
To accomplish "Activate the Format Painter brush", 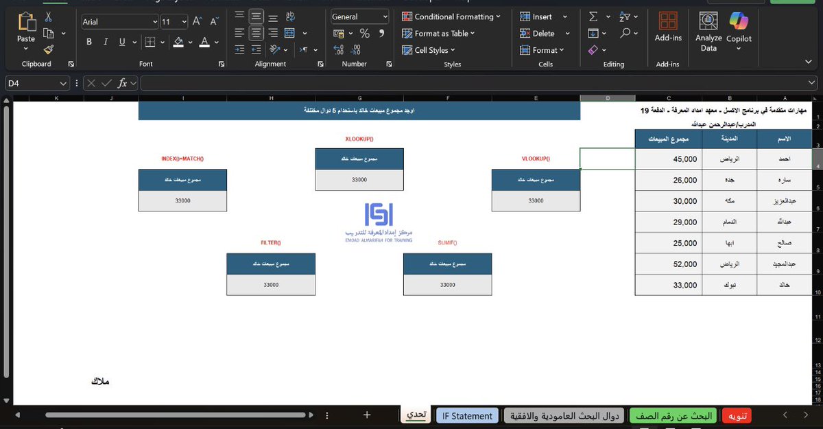I will pyautogui.click(x=49, y=49).
